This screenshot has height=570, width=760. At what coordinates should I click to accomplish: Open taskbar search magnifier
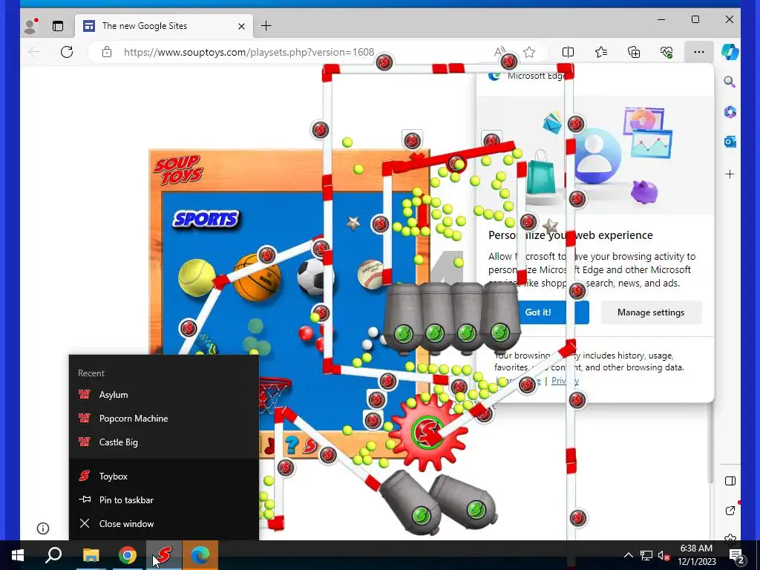[x=53, y=555]
